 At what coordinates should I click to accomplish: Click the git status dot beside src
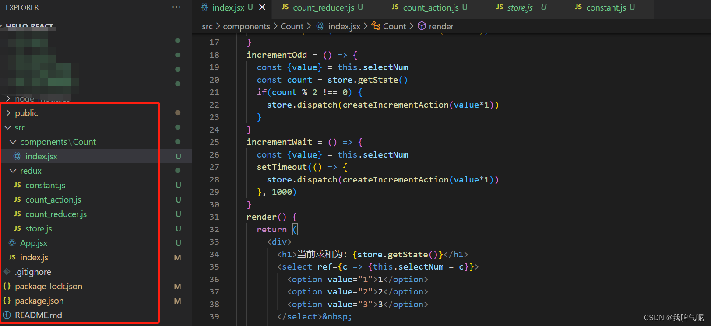[x=178, y=127]
